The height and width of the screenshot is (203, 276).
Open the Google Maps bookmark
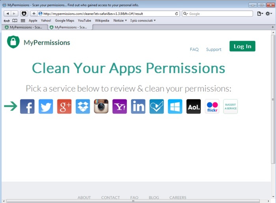pos(65,20)
